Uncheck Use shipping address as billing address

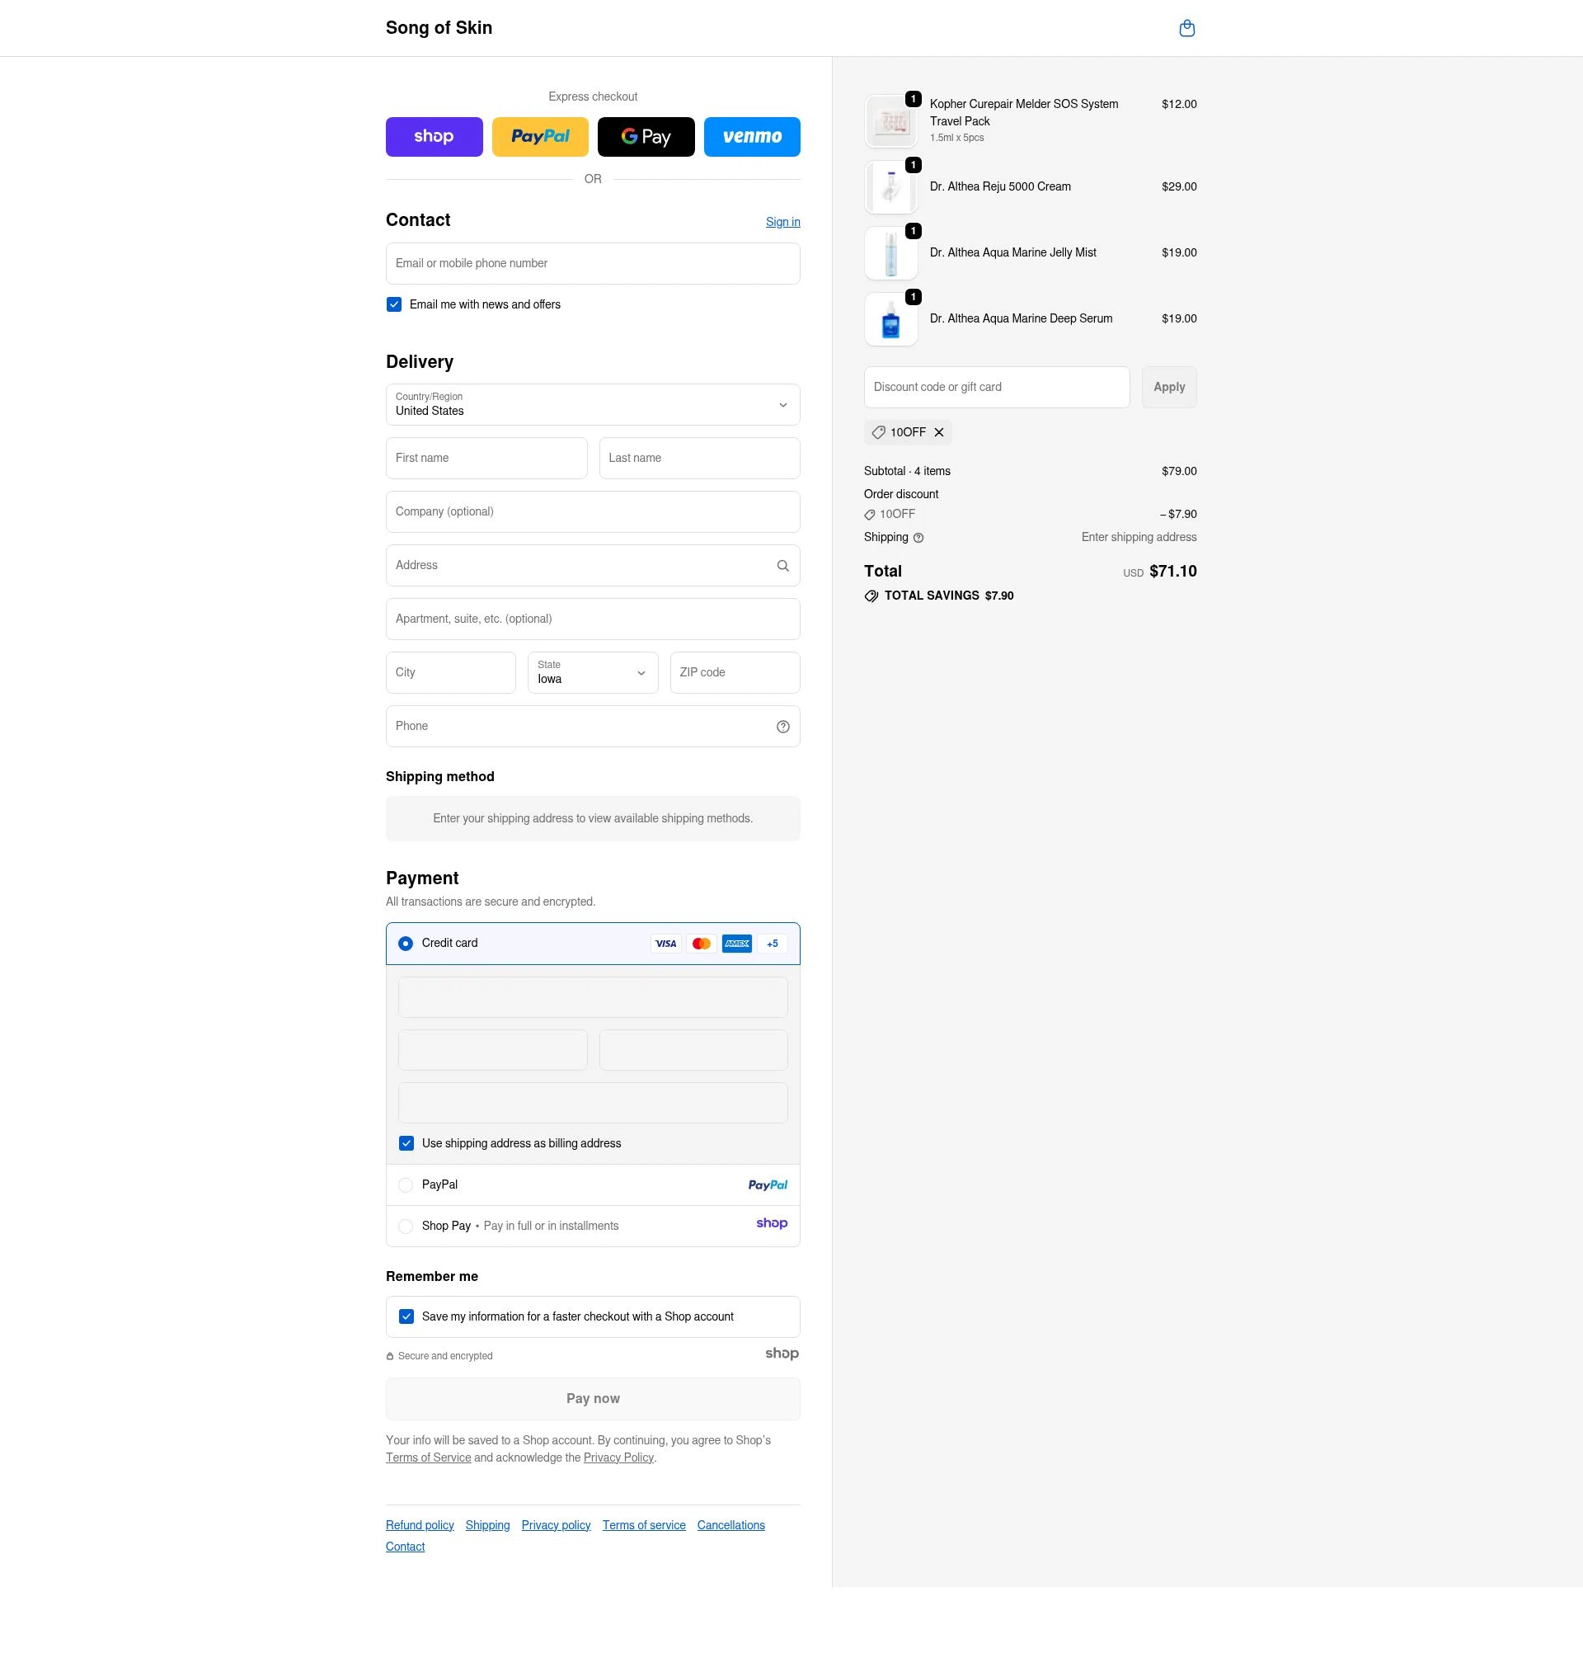(407, 1142)
